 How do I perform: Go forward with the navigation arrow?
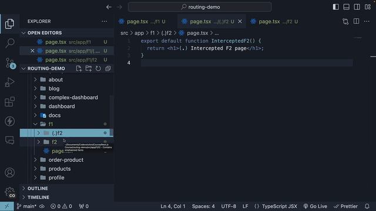[x=119, y=7]
